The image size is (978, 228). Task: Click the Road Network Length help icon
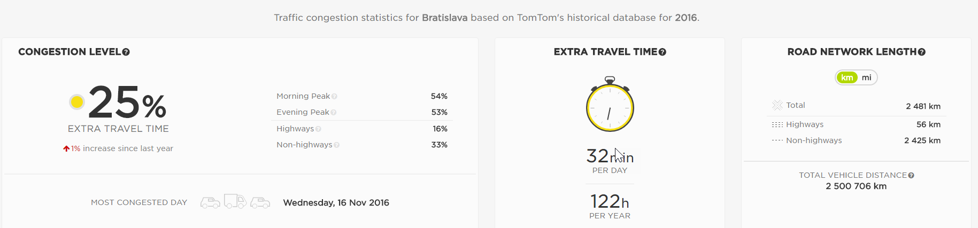pyautogui.click(x=922, y=52)
